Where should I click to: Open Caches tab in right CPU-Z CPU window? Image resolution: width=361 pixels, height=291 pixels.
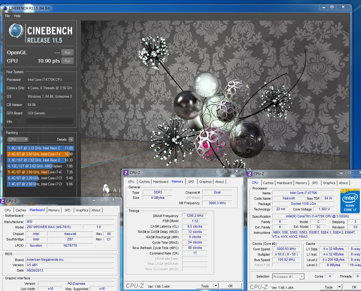pos(268,183)
